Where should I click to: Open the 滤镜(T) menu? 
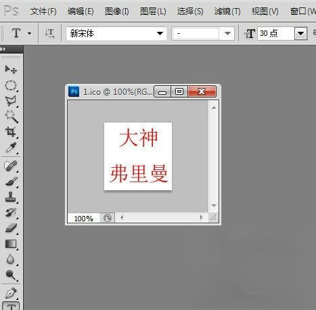(227, 12)
